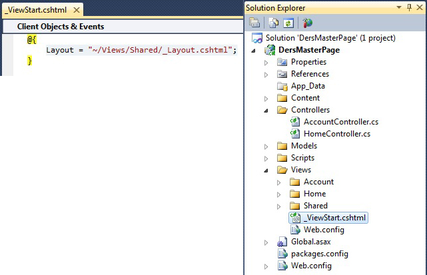Close the _ViewStart.cshtml editor tab

pos(77,10)
